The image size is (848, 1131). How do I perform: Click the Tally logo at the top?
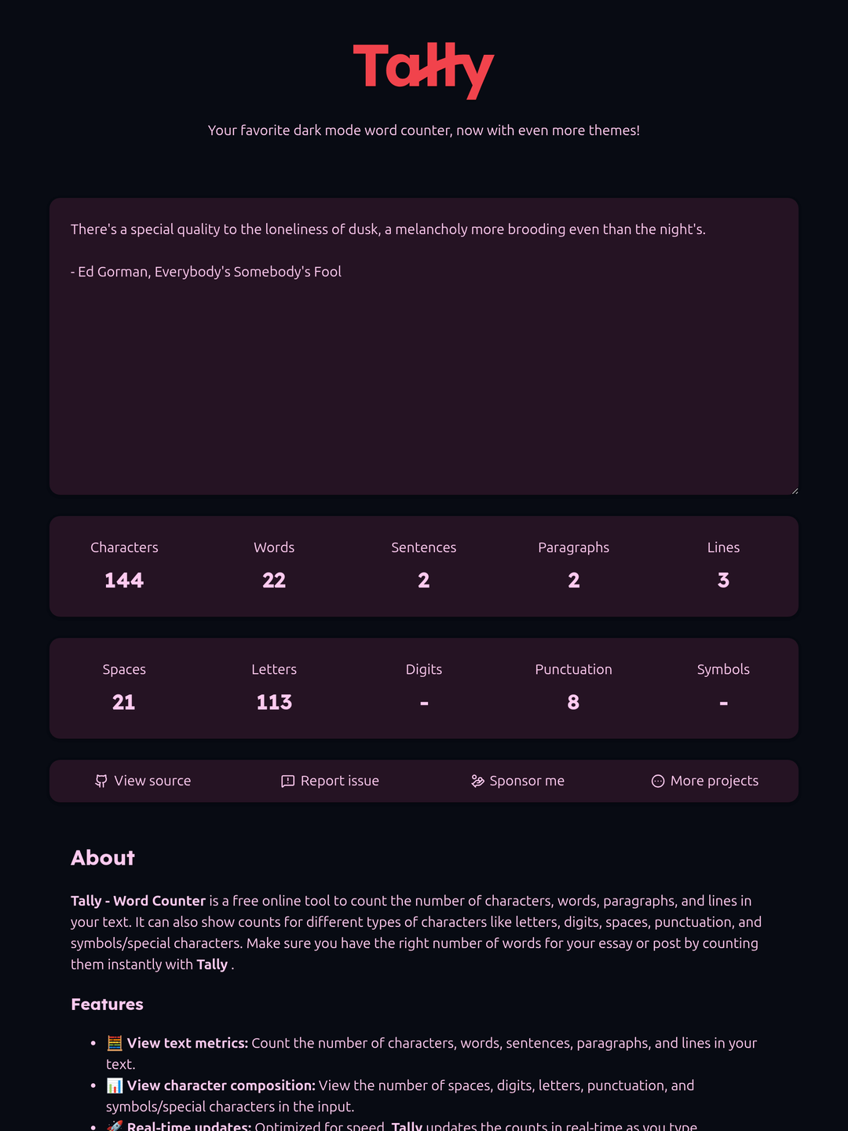(423, 69)
